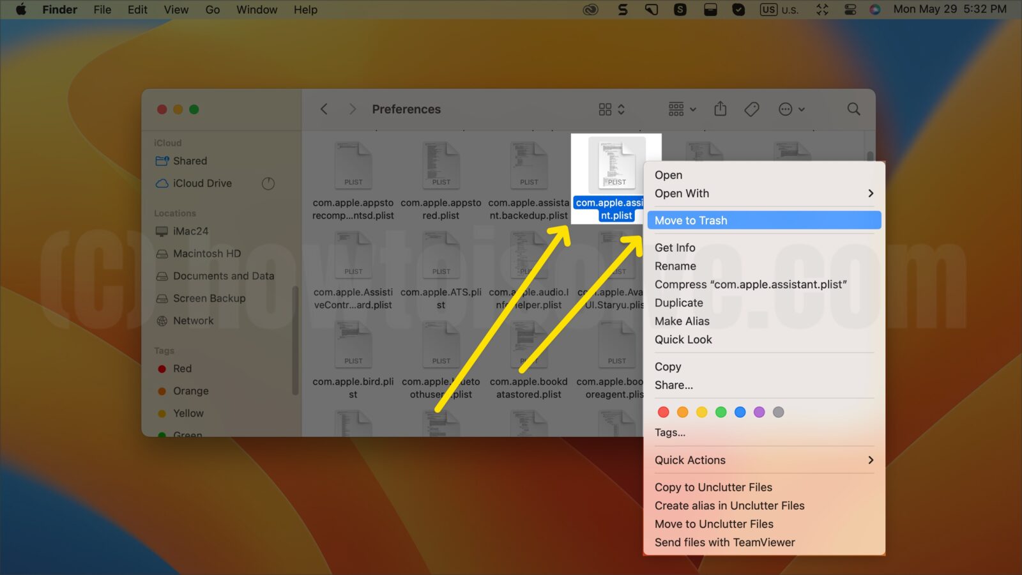Choose Rename in the context menu

tap(764, 266)
